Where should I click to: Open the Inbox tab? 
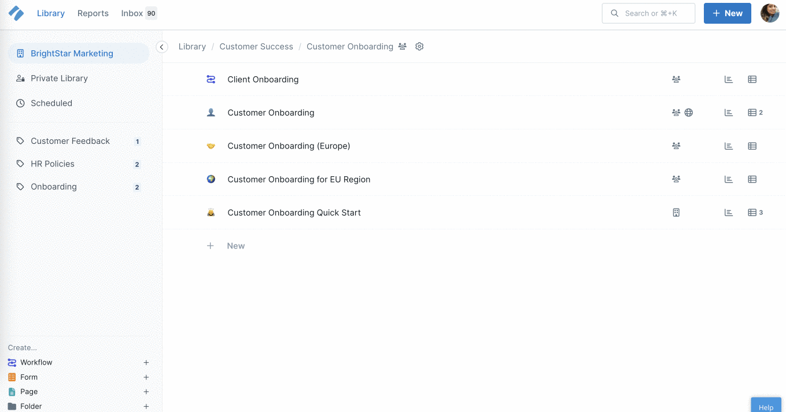pos(132,13)
